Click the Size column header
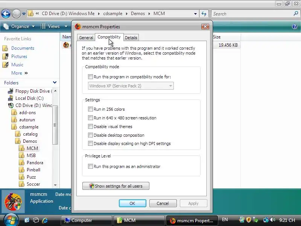Image resolution: width=301 pixels, height=226 pixels. [217, 37]
